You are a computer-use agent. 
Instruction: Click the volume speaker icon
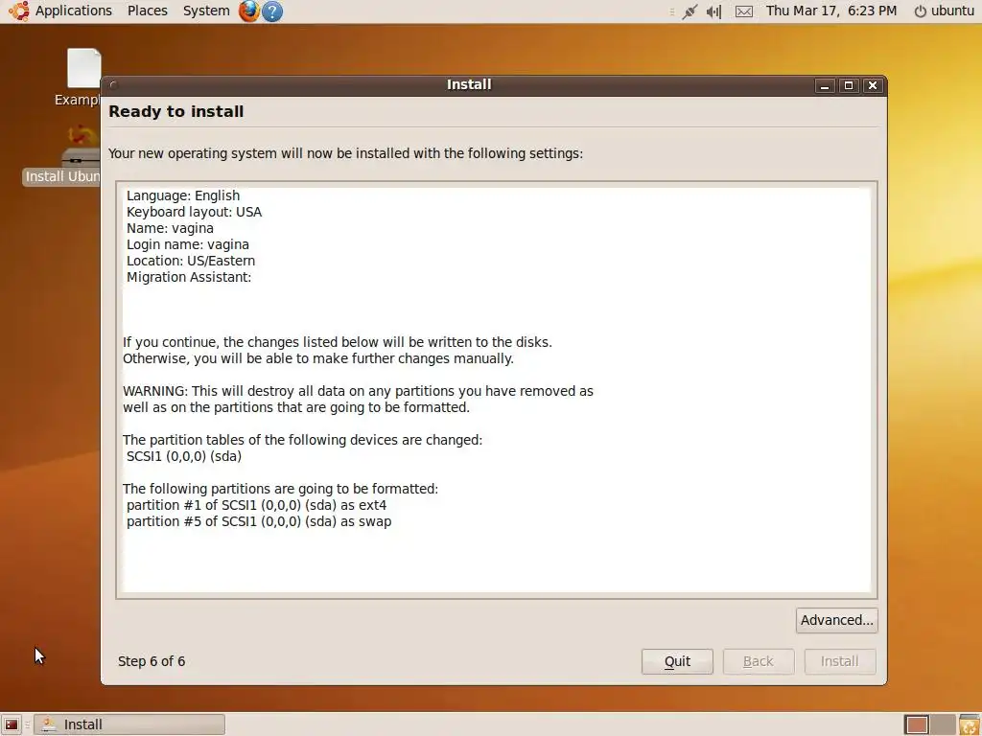pos(713,11)
